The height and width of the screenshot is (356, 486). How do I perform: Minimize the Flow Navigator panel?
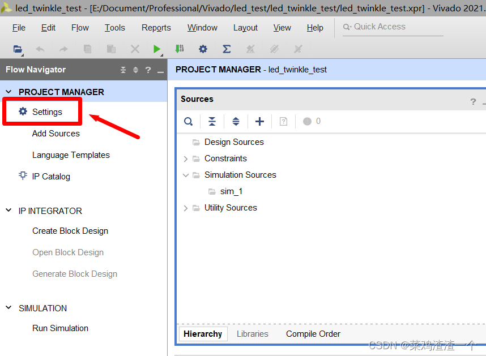pos(160,72)
